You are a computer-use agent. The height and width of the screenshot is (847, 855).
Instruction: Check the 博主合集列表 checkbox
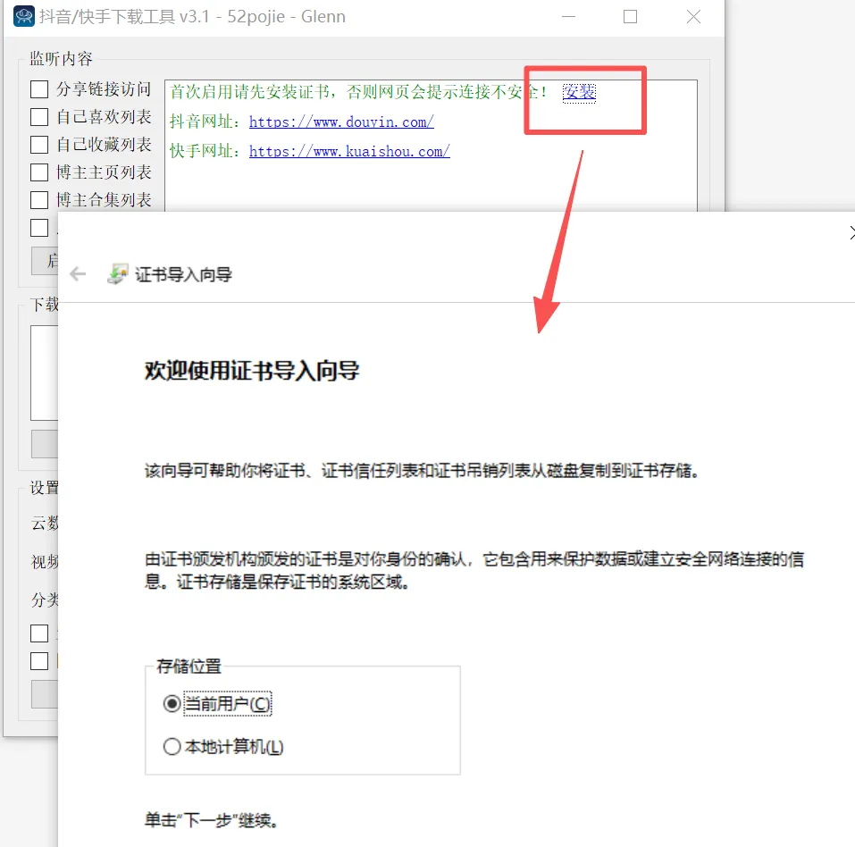pos(39,200)
